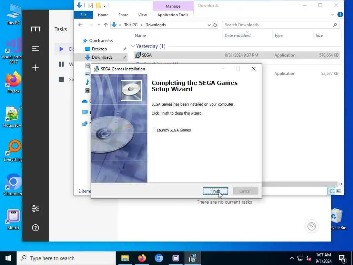This screenshot has width=353, height=265.
Task: Open Motrix help question mark icon
Action: coord(36,228)
